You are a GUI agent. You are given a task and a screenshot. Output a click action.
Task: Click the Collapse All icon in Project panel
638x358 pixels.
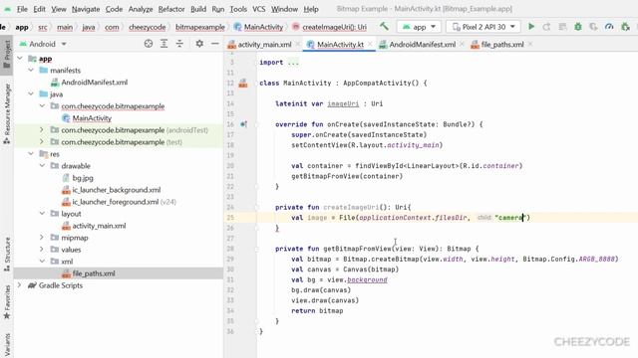179,44
